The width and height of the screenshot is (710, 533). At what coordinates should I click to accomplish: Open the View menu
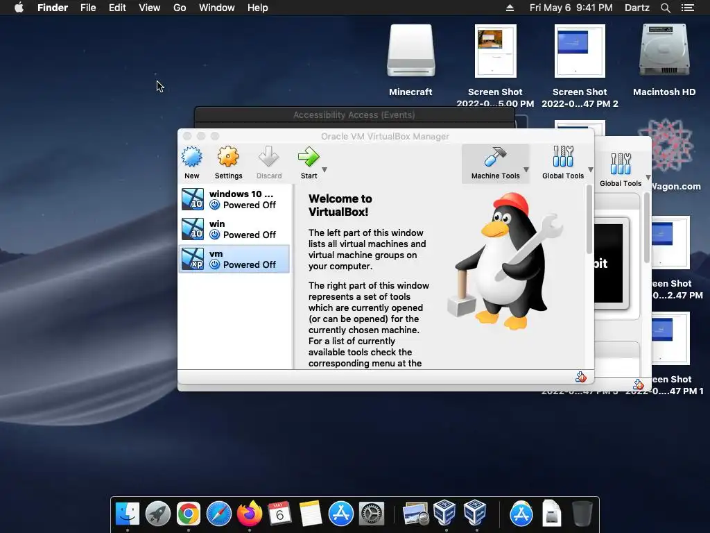click(x=150, y=8)
